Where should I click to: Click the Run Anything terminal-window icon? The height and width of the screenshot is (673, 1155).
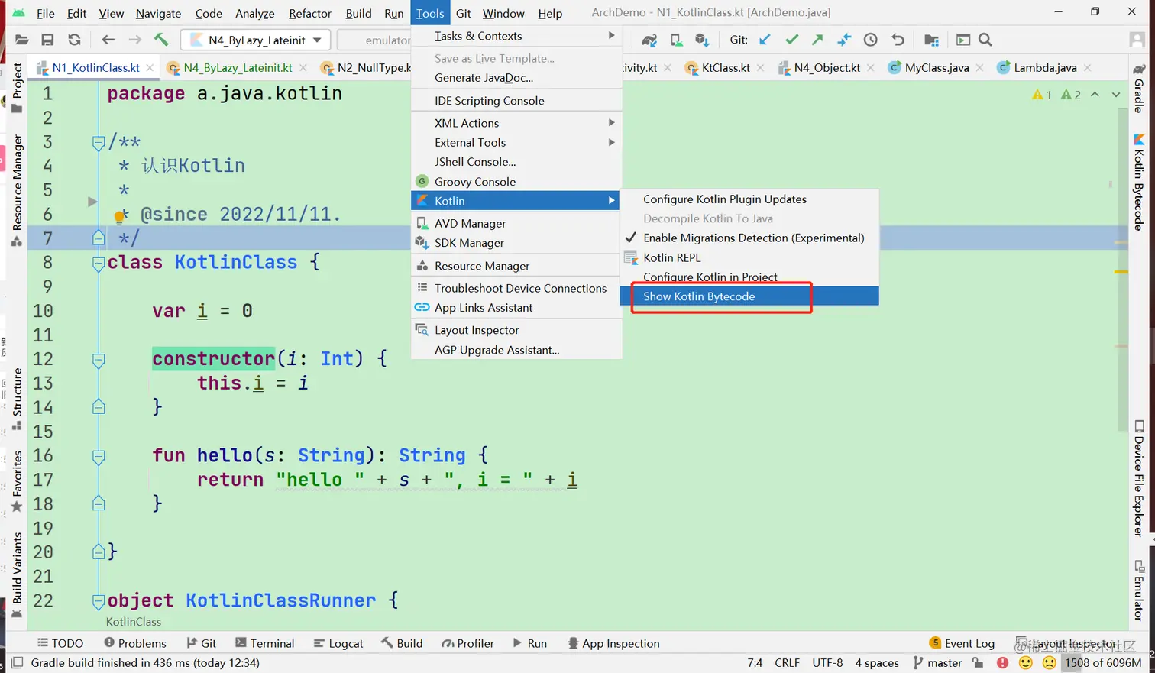962,40
